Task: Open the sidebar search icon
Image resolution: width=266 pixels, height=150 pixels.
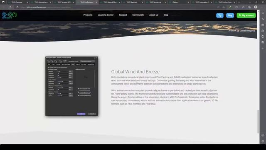Action: 263,13
